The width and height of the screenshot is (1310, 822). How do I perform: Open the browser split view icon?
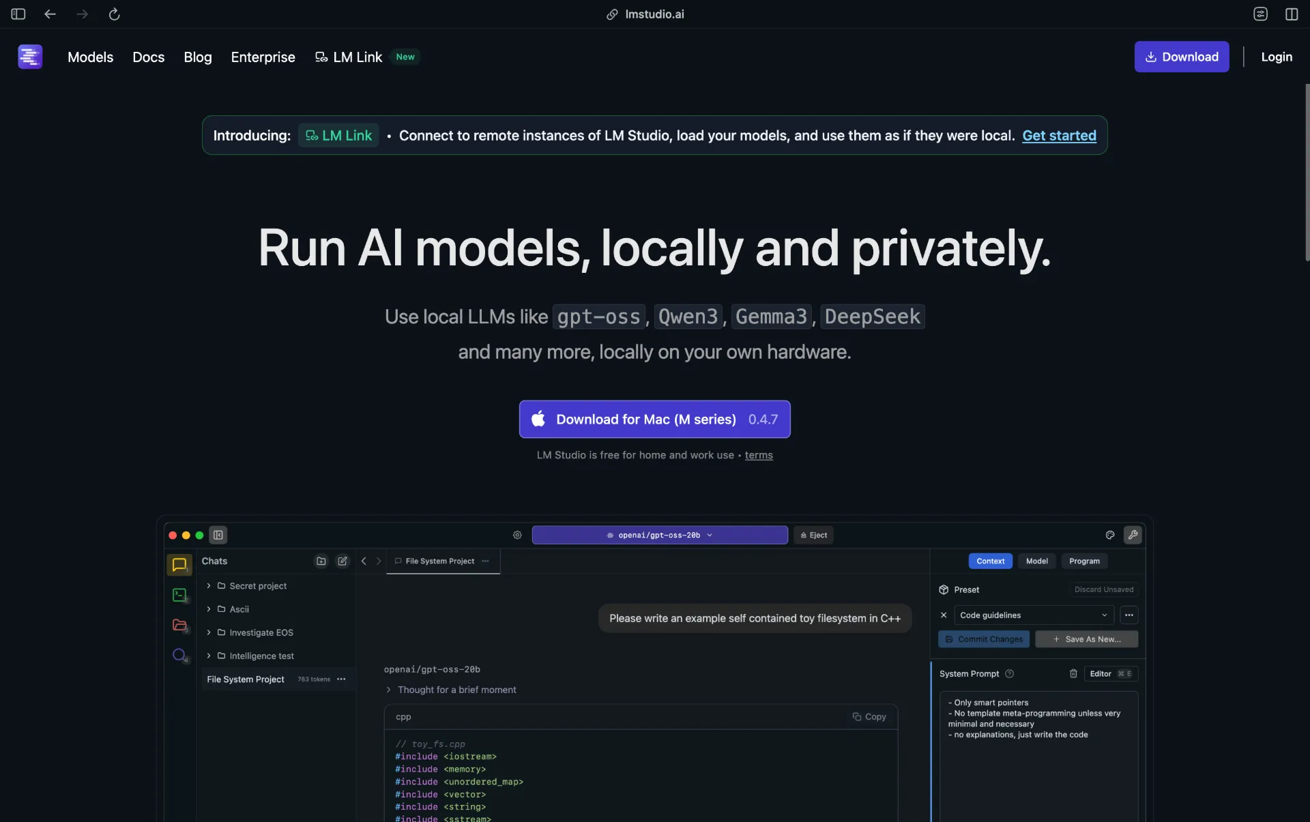[x=1291, y=14]
